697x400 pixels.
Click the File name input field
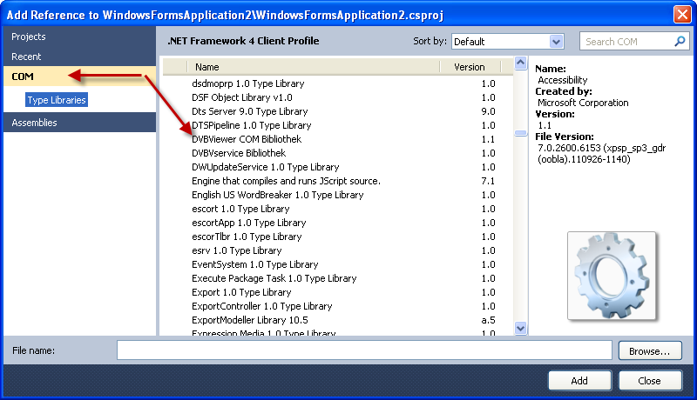(x=366, y=350)
